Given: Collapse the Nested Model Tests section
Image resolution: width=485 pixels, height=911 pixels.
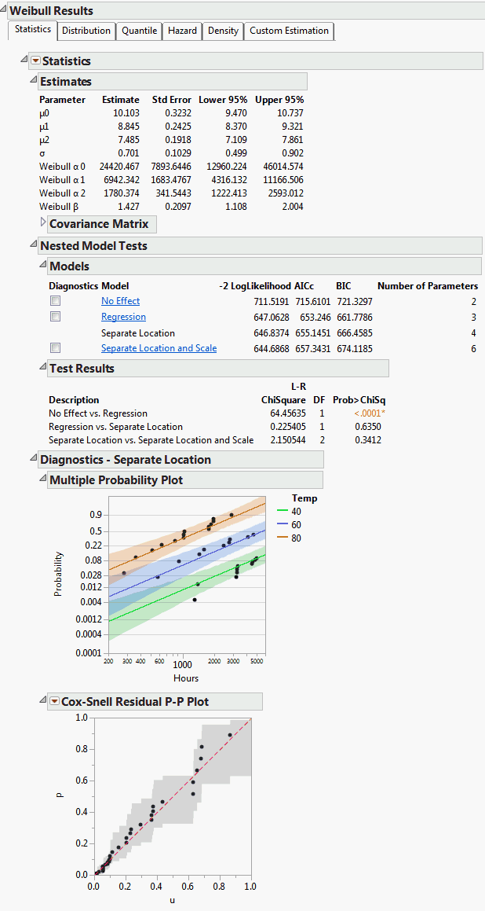Looking at the screenshot, I should tap(33, 245).
